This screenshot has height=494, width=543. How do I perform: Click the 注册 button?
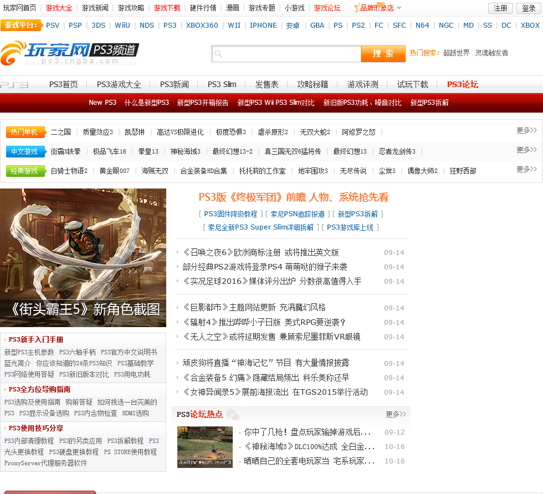[x=500, y=8]
